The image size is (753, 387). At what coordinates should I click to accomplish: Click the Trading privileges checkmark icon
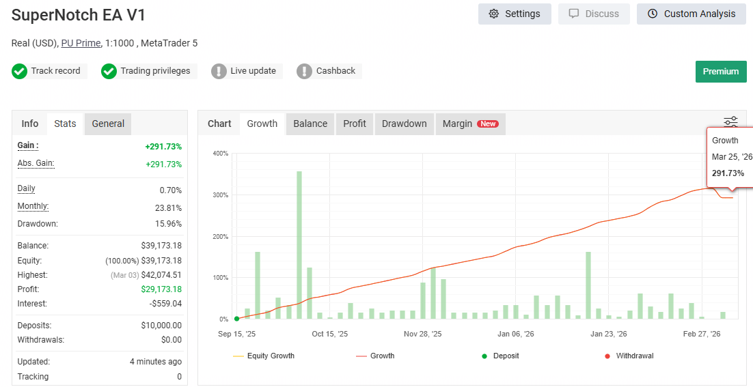(109, 71)
